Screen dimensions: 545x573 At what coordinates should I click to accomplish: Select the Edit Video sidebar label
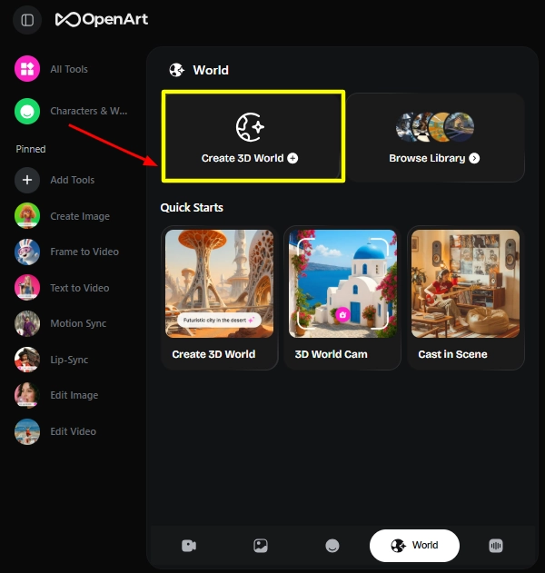click(73, 431)
